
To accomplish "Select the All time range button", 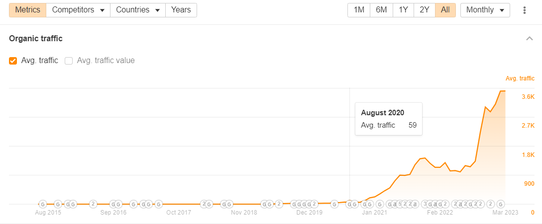I will click(445, 10).
